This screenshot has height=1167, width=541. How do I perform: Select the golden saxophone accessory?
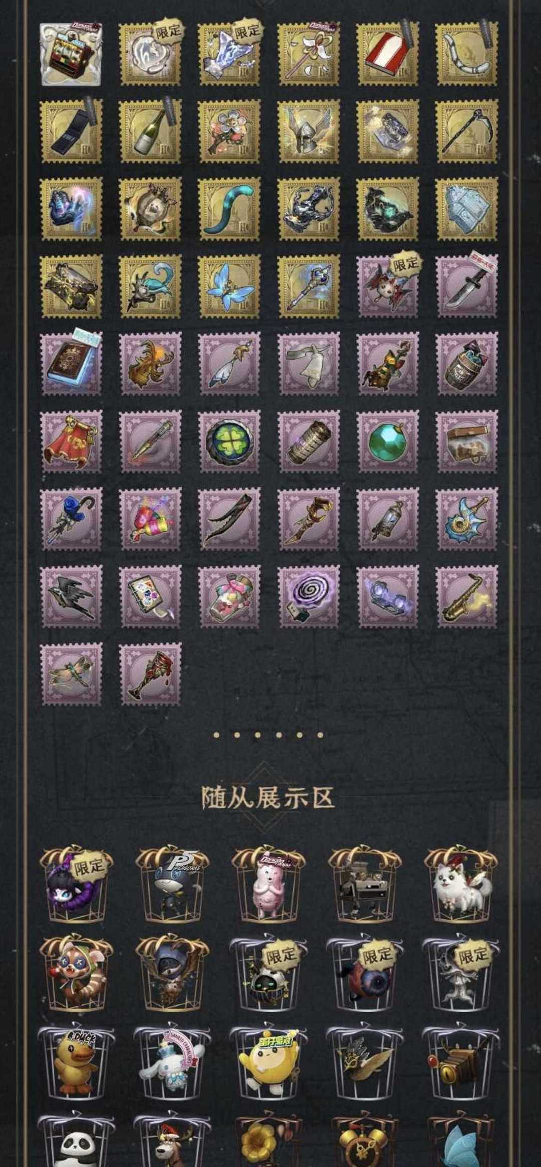click(467, 597)
